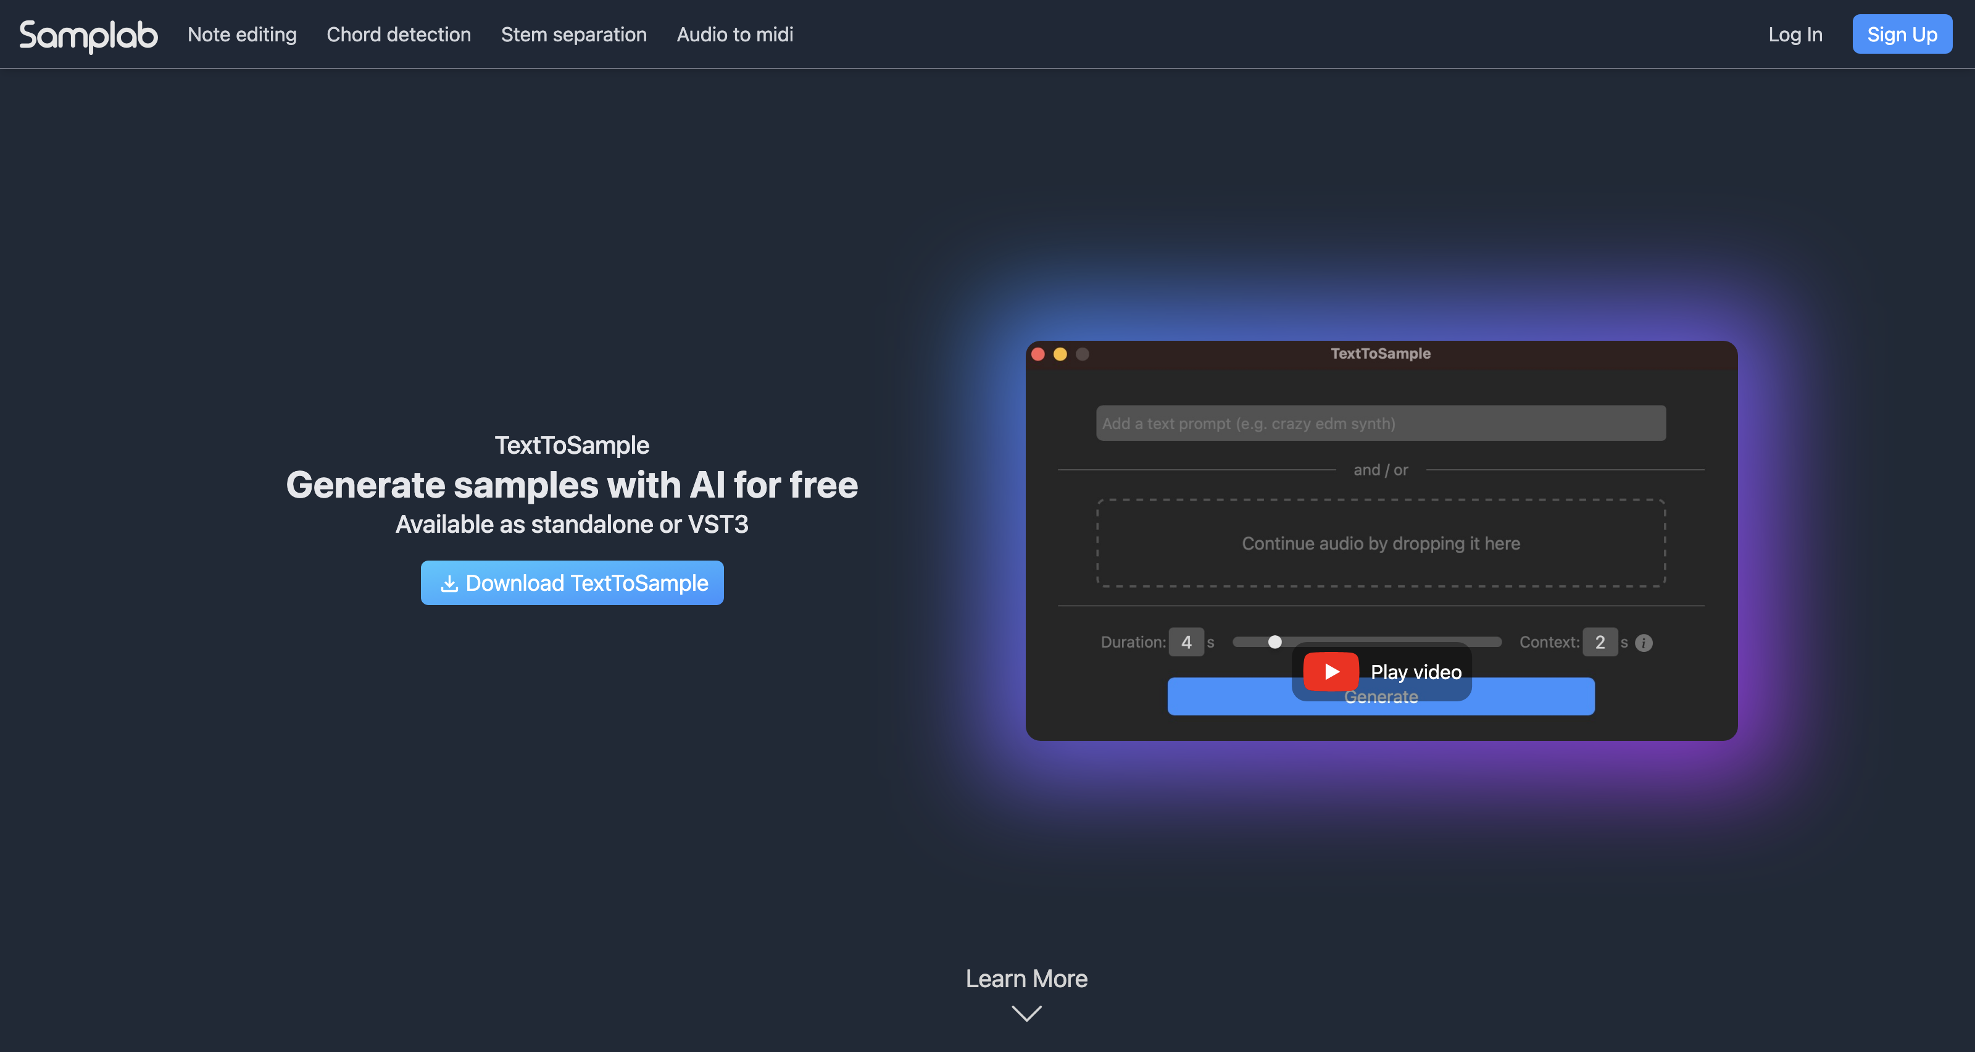Click 'Available as standalone or VST3' text

pyautogui.click(x=572, y=525)
